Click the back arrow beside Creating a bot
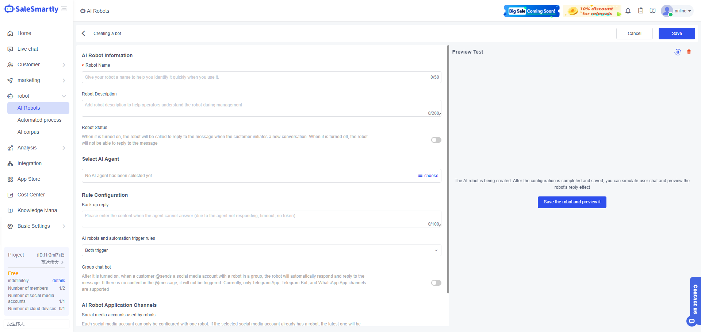This screenshot has height=332, width=701. [x=84, y=34]
